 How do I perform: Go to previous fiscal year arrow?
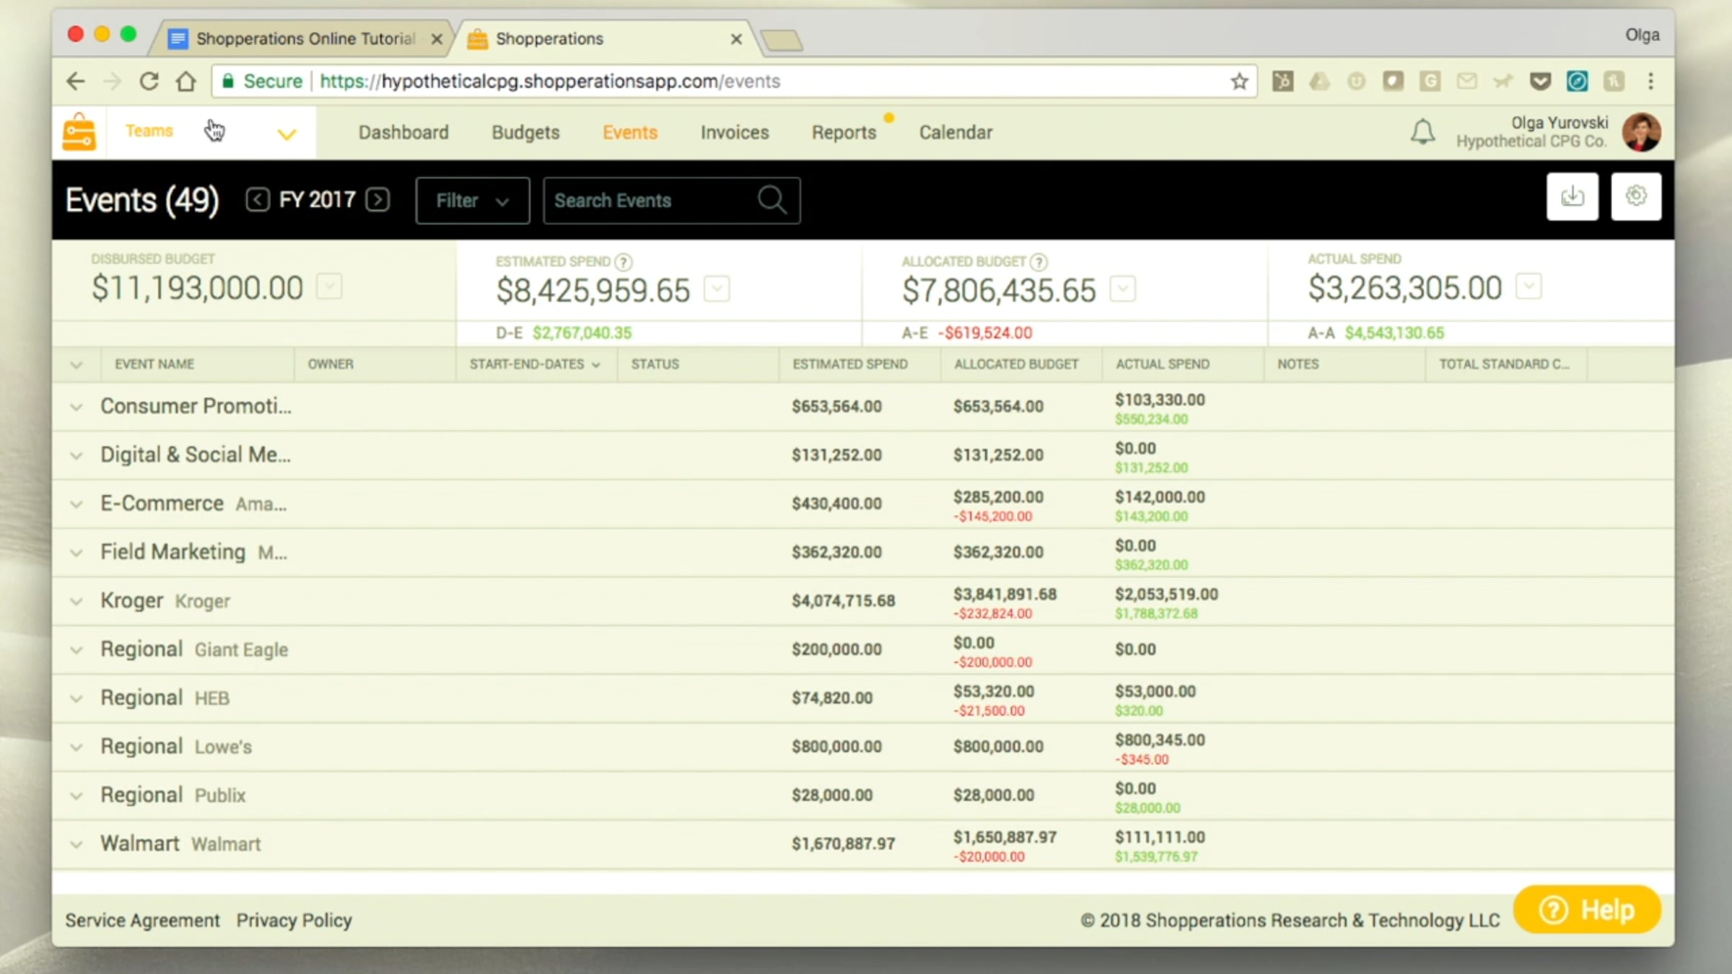point(258,199)
